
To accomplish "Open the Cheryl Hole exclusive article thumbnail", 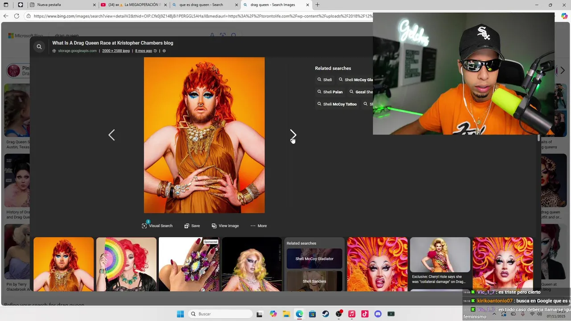I will tap(440, 261).
